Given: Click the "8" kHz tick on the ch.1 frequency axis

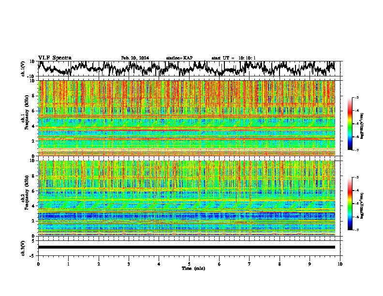Looking at the screenshot, I should (33, 96).
